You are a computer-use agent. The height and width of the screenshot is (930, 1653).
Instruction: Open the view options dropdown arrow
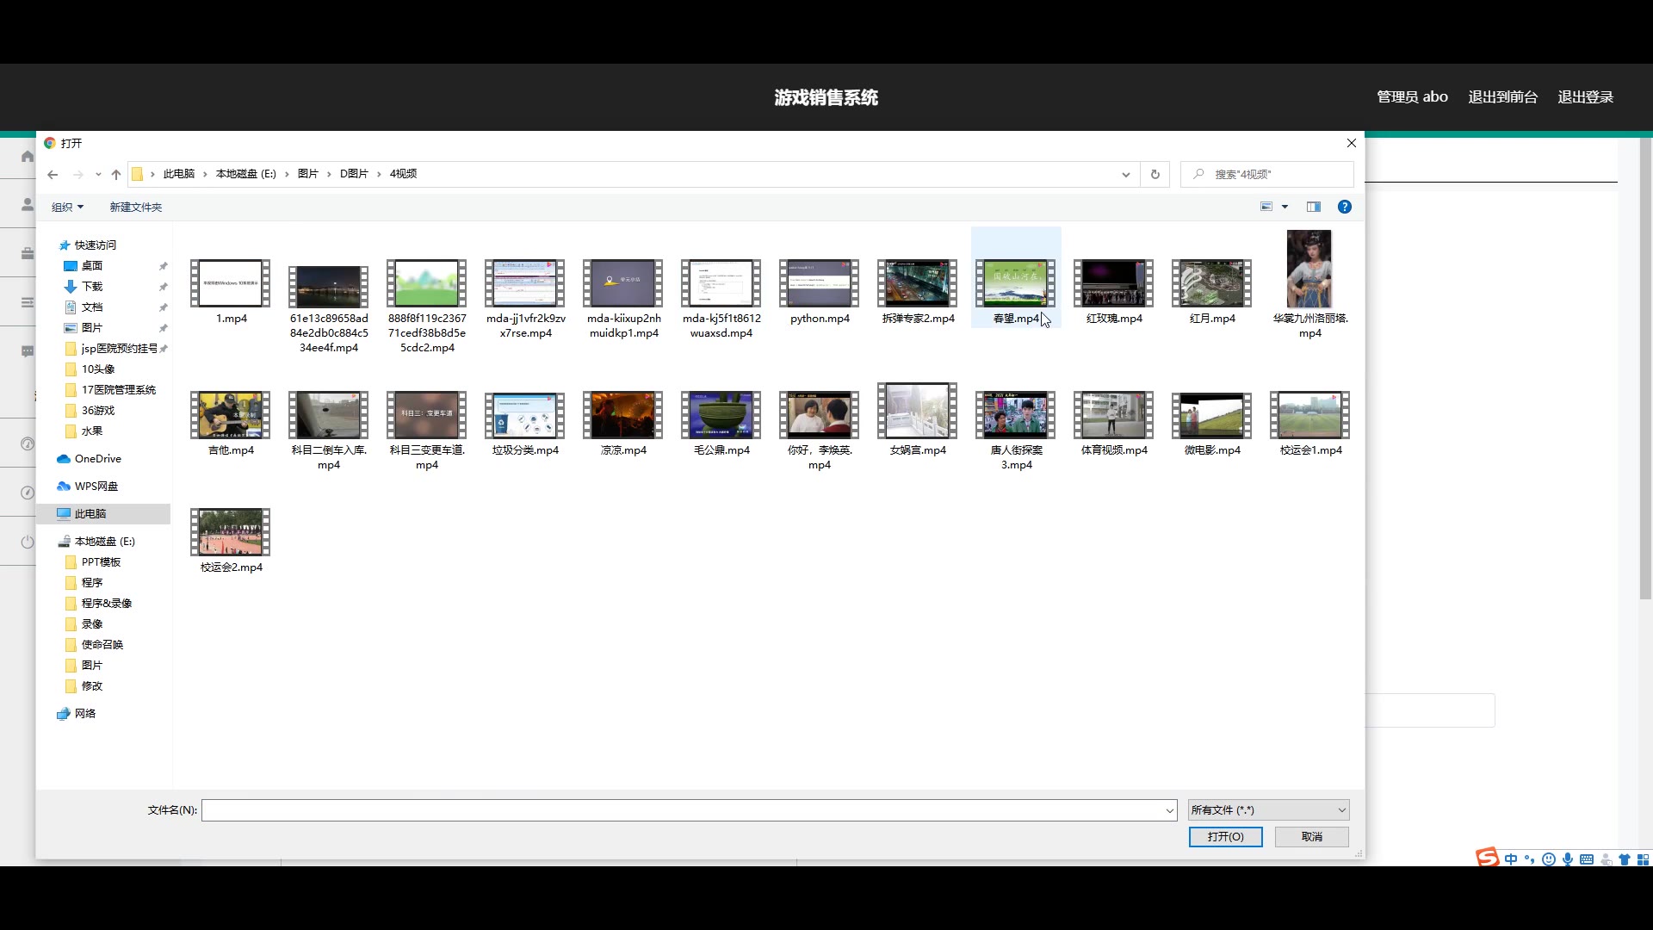[x=1285, y=207]
